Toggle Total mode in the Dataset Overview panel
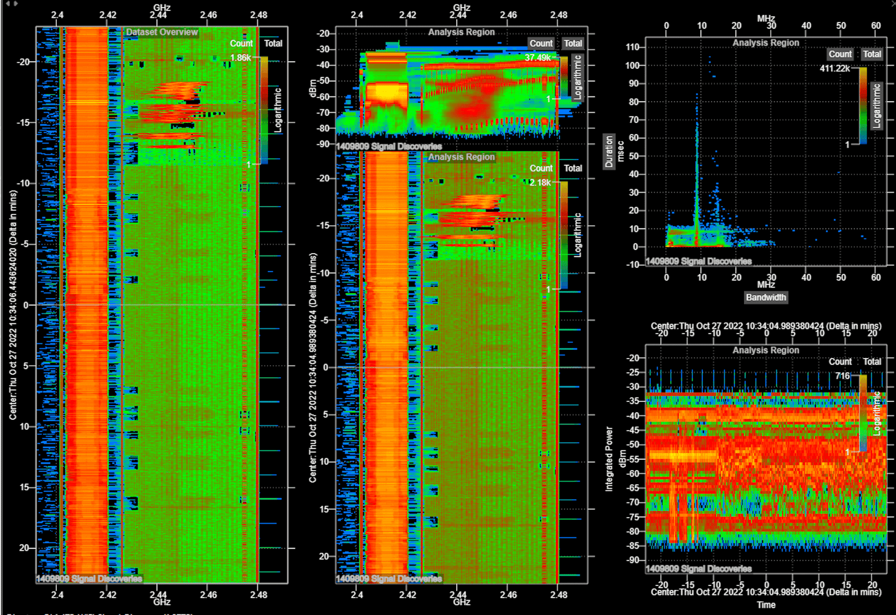 point(273,43)
